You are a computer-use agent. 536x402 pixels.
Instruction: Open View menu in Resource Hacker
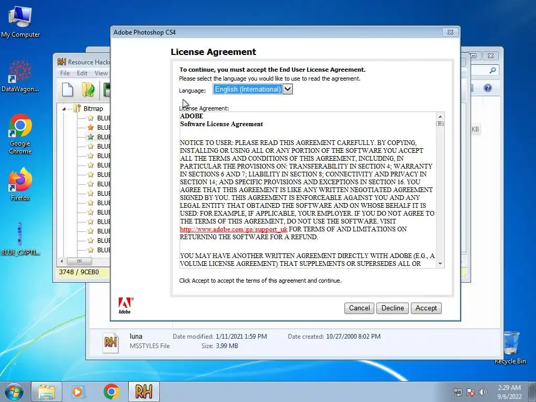coord(101,73)
